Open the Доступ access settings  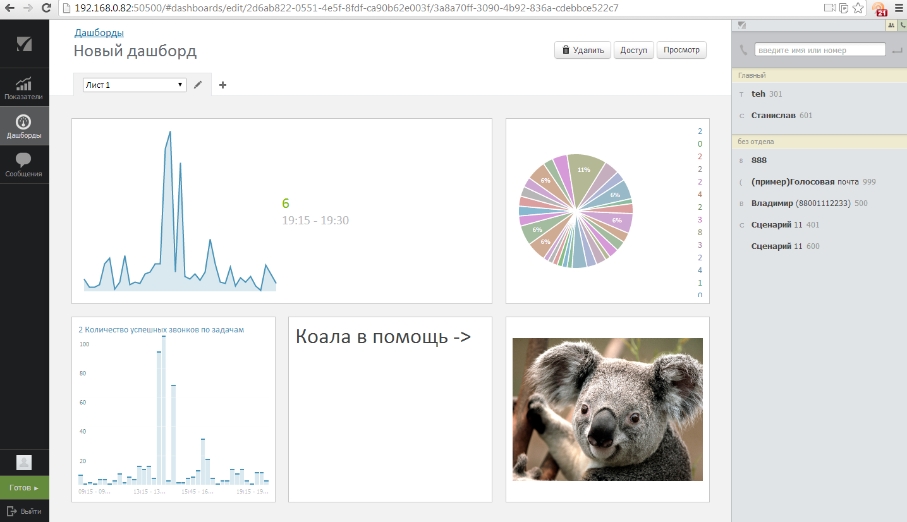[x=633, y=50]
